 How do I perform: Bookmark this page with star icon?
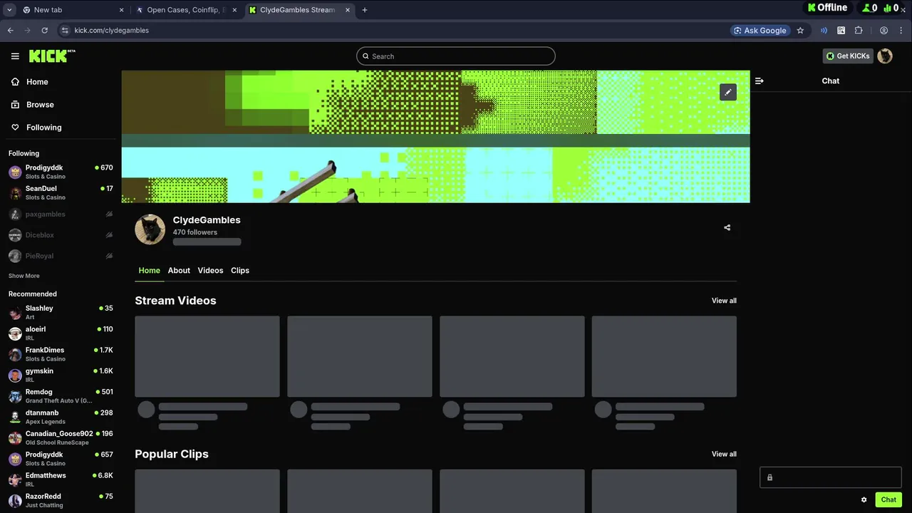800,31
